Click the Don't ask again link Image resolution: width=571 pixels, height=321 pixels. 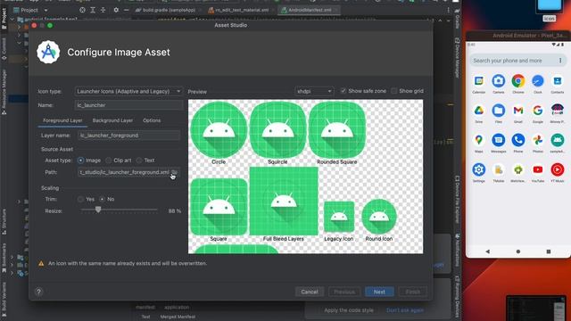405,310
